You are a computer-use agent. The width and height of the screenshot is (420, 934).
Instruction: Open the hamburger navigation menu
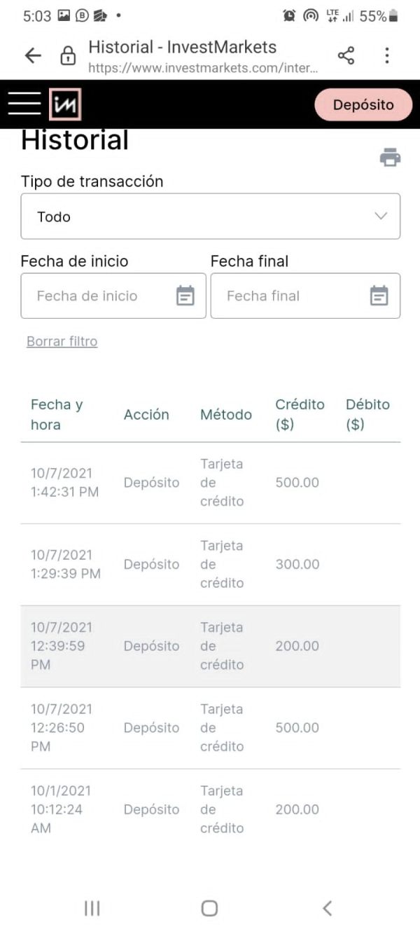coord(24,104)
